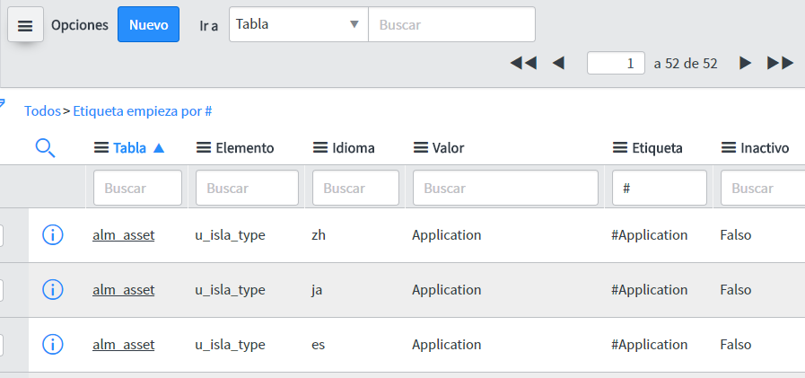Open alm_asset link in ja row

coord(123,290)
